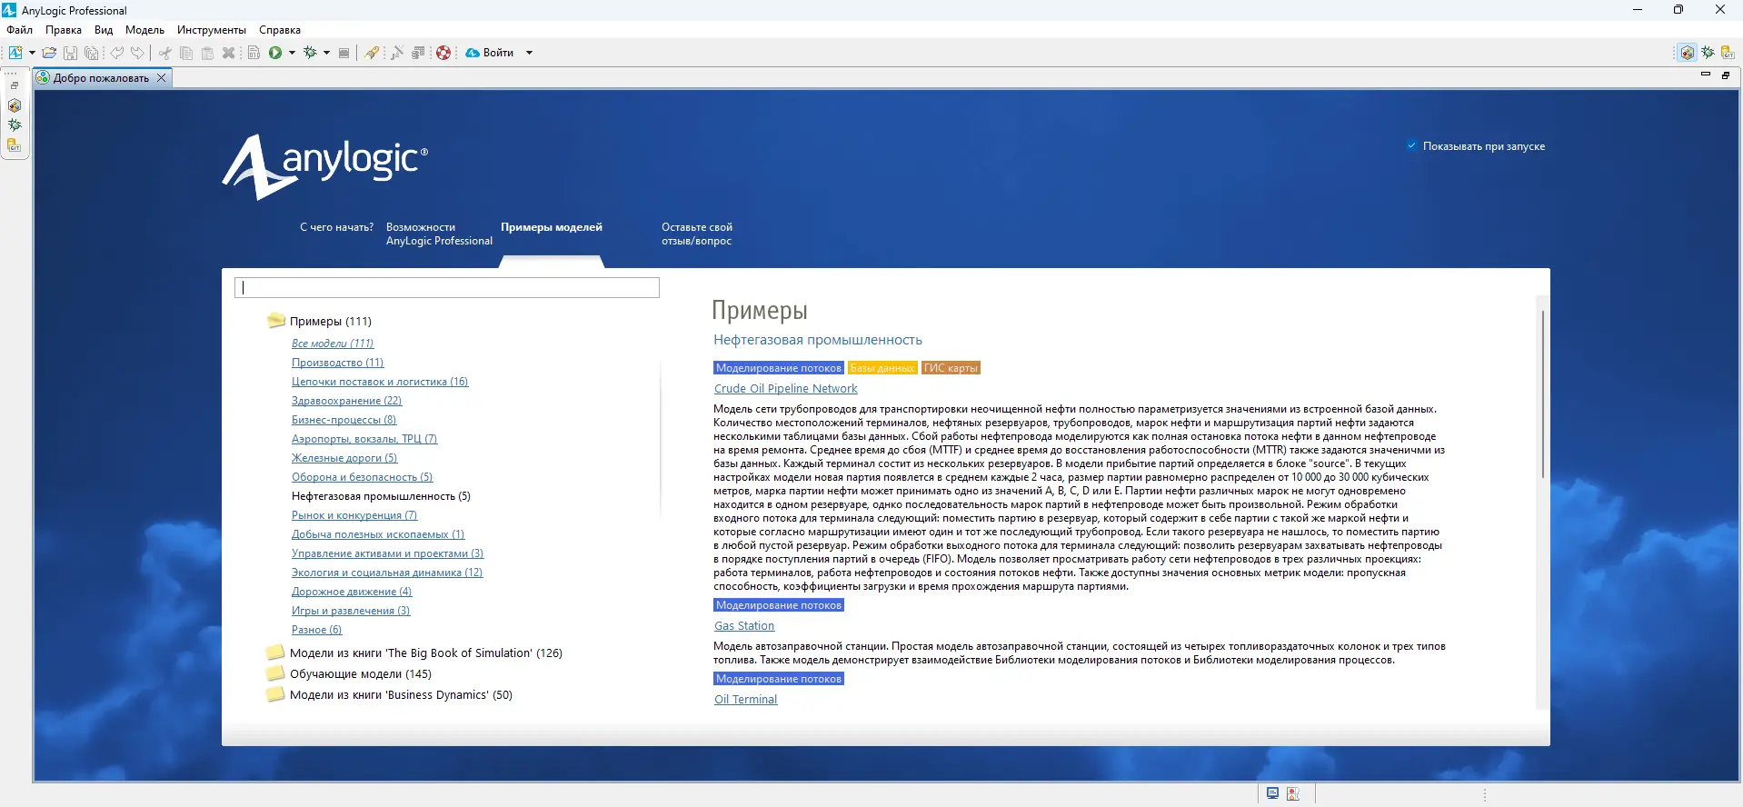The image size is (1743, 807).
Task: Click the Stop square toolbar icon
Action: coord(344,53)
